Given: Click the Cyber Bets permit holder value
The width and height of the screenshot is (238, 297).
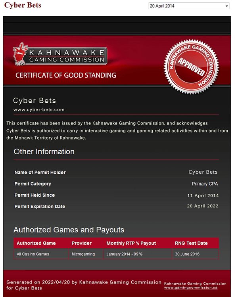Looking at the screenshot, I should tap(203, 172).
